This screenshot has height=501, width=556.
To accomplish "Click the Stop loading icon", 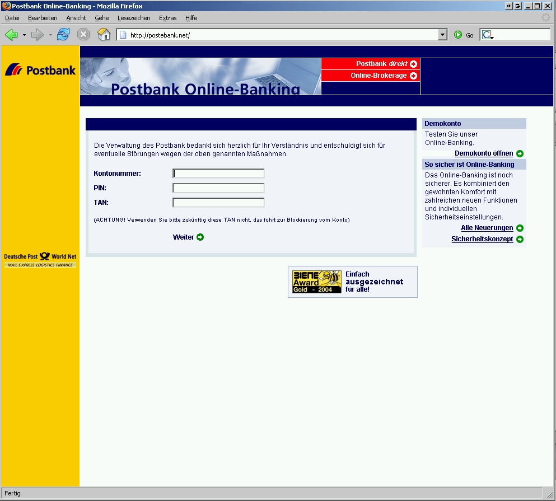I will click(83, 34).
